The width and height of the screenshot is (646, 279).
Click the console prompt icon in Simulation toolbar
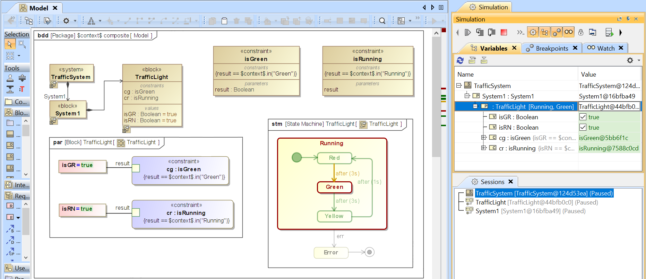520,32
